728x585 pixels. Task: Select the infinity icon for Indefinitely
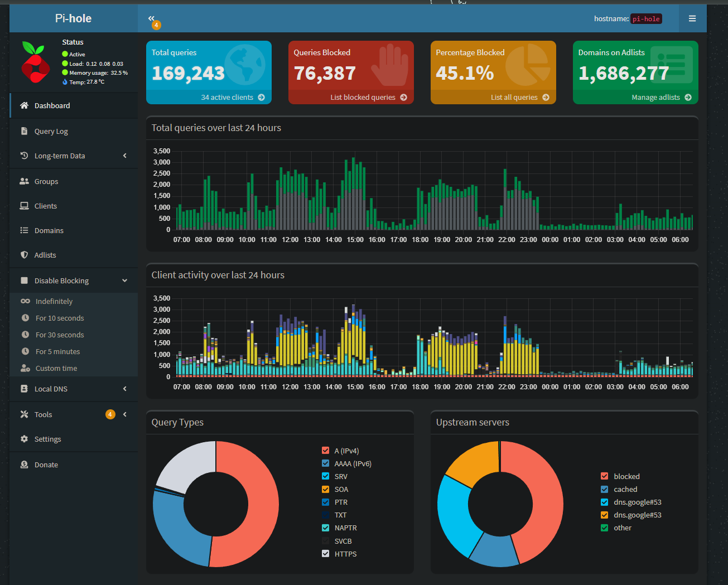coord(25,301)
